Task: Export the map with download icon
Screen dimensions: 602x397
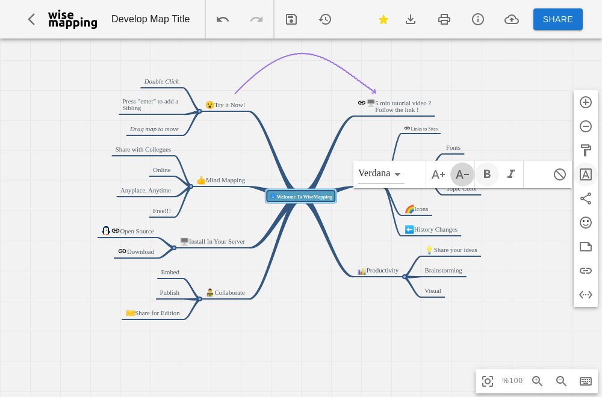Action: click(x=411, y=19)
